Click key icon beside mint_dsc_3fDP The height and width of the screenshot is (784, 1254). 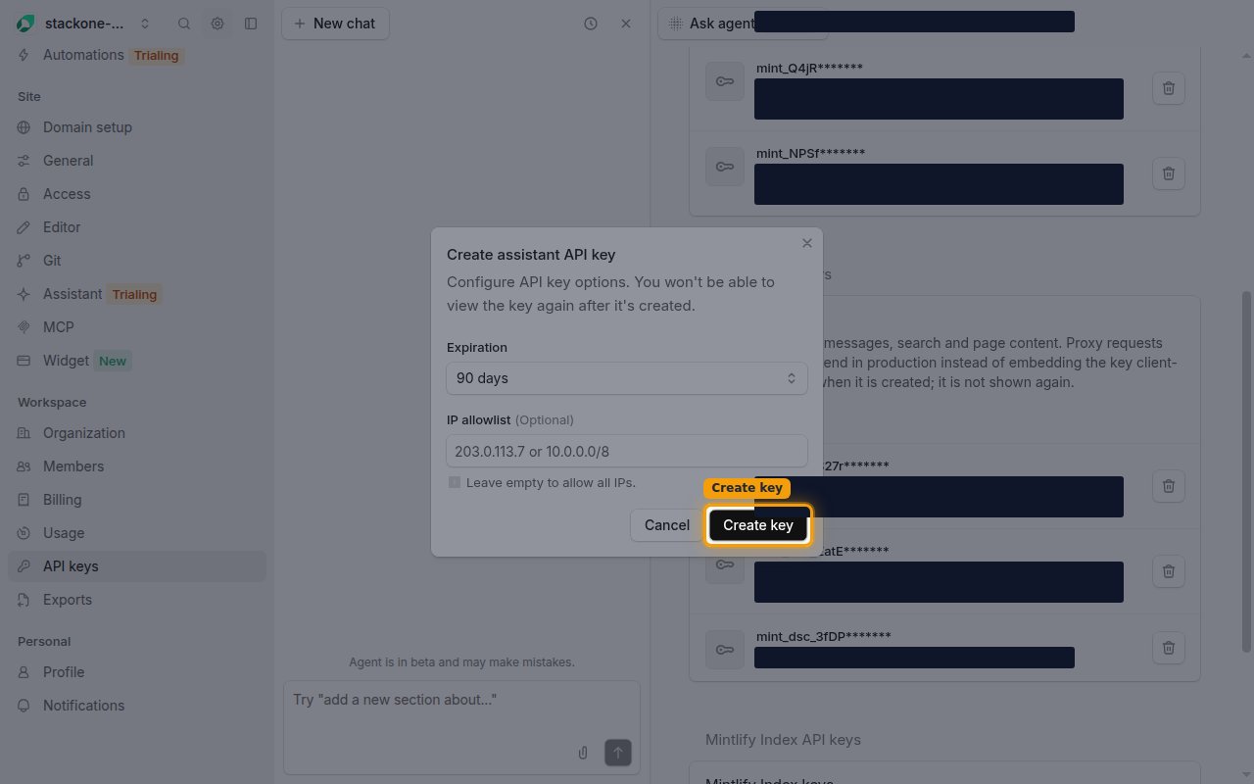725,650
